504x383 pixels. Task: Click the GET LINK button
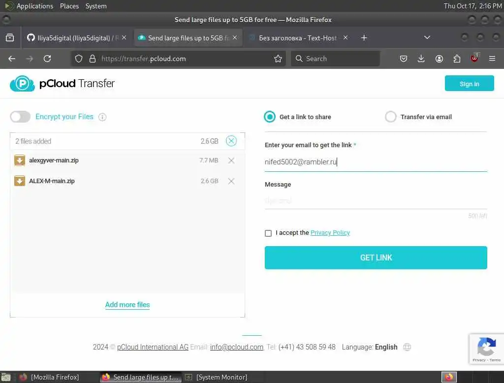tap(376, 257)
